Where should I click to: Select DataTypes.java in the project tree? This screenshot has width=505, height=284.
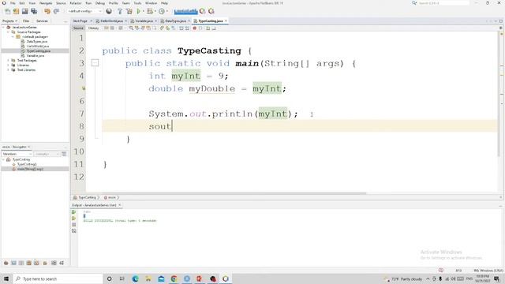(37, 42)
